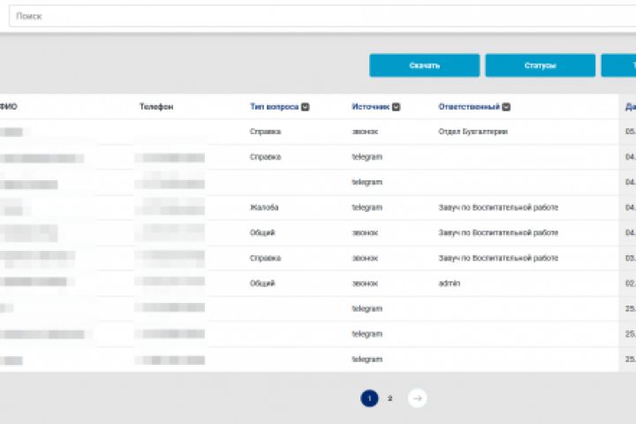Go to the next page arrow

click(x=417, y=398)
